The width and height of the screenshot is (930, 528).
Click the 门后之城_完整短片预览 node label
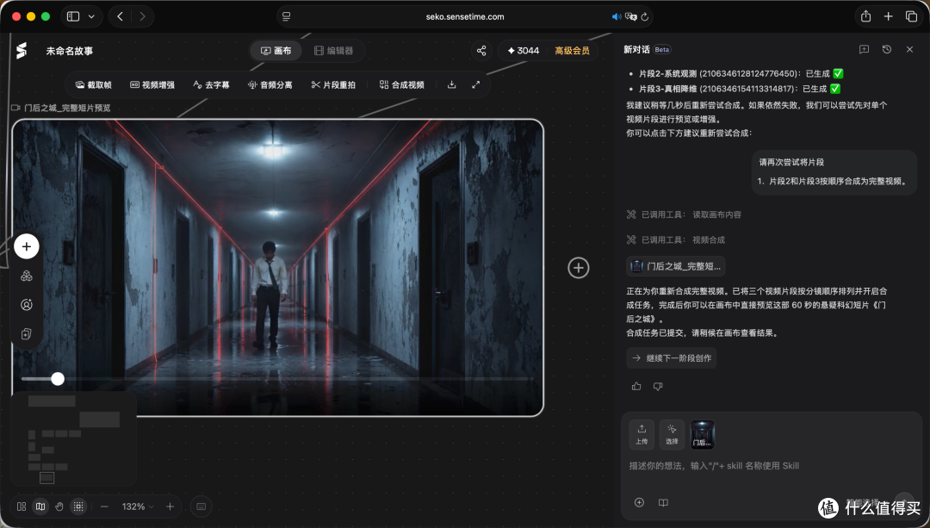coord(66,108)
